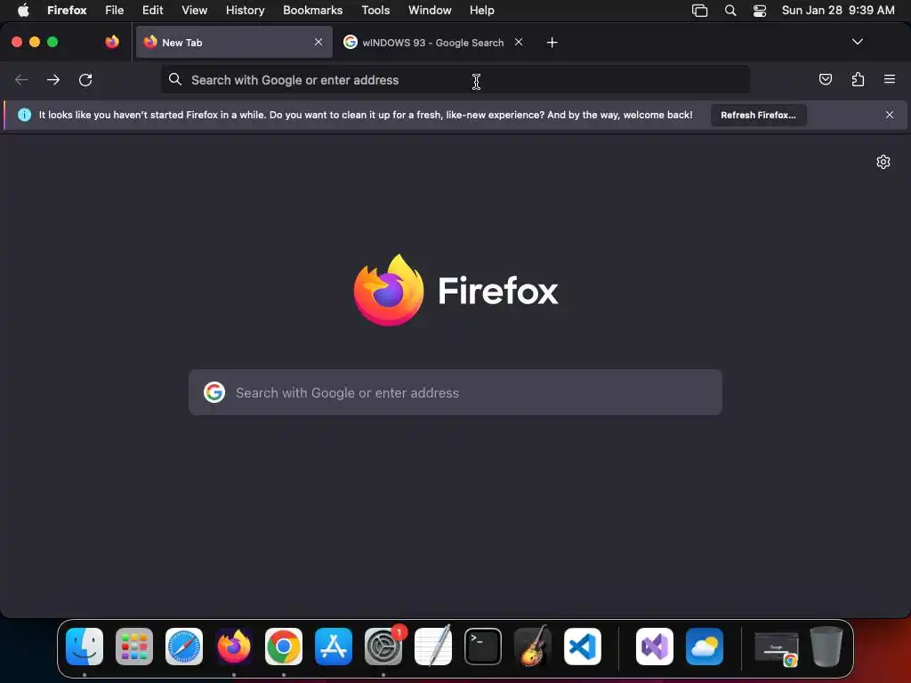Go forward with the forward arrow
This screenshot has height=683, width=911.
coord(53,79)
